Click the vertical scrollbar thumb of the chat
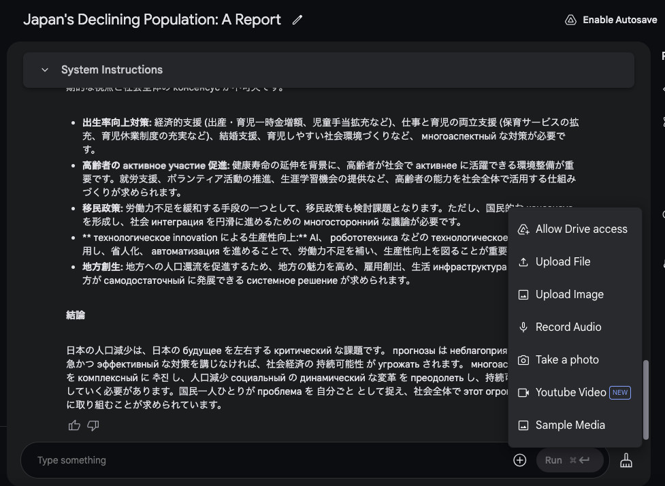 [x=645, y=400]
